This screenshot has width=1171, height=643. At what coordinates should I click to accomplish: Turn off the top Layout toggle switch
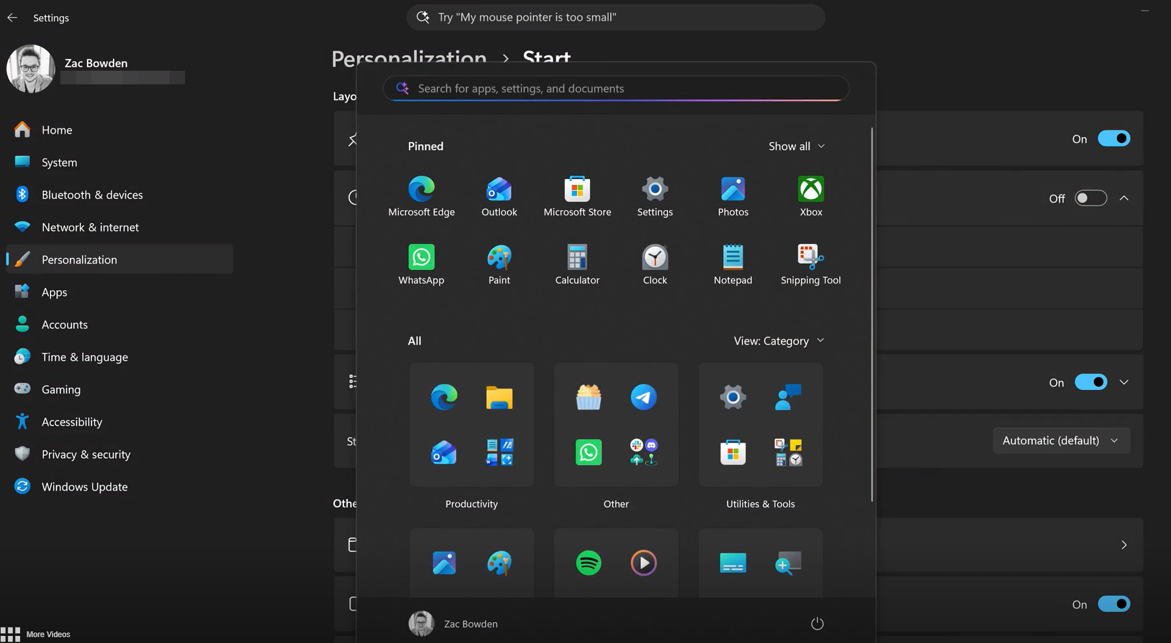click(x=1114, y=139)
